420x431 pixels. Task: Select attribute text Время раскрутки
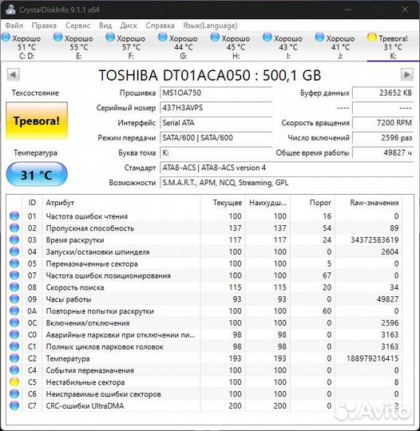click(75, 240)
